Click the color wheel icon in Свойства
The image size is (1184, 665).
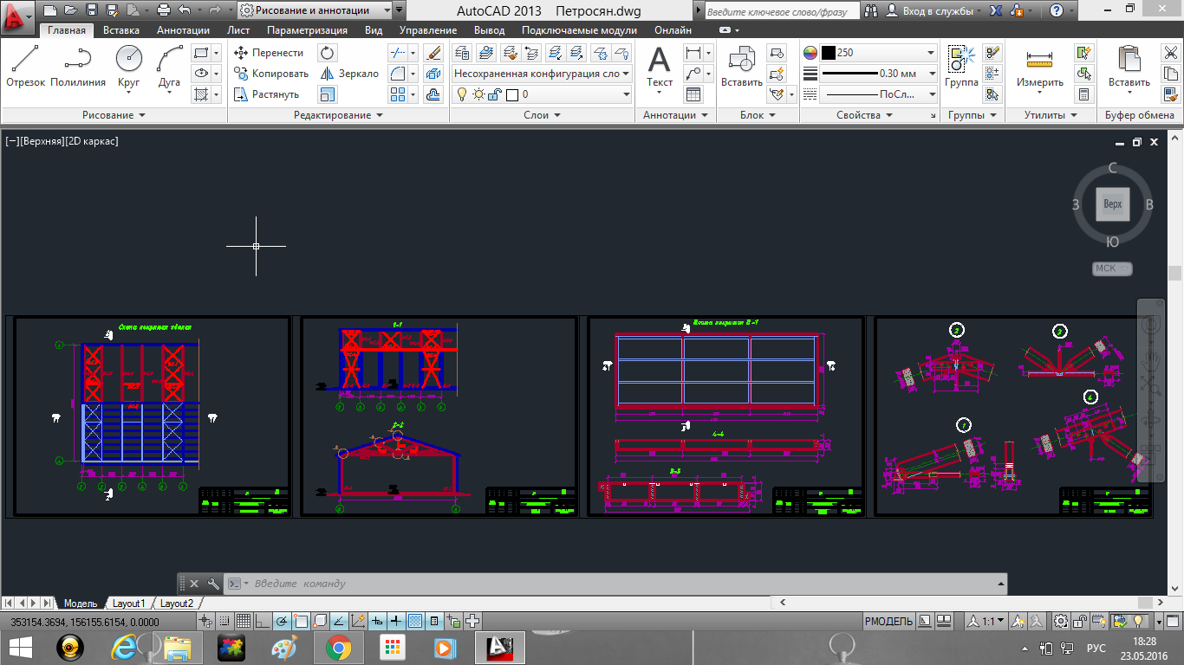point(810,53)
